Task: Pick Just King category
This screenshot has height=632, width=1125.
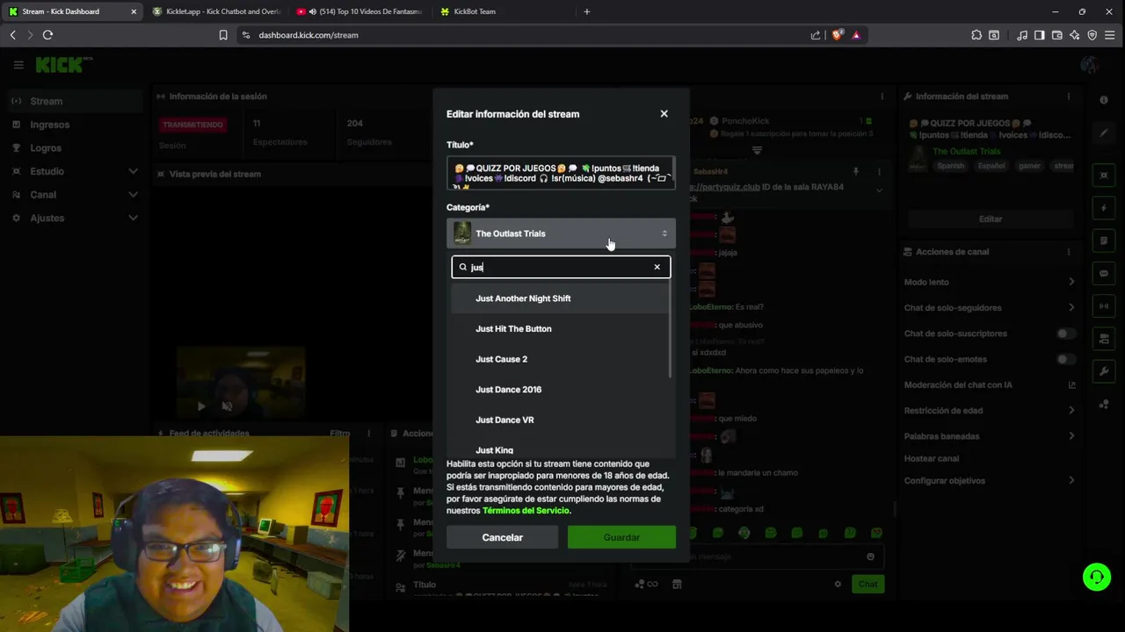Action: [x=560, y=449]
